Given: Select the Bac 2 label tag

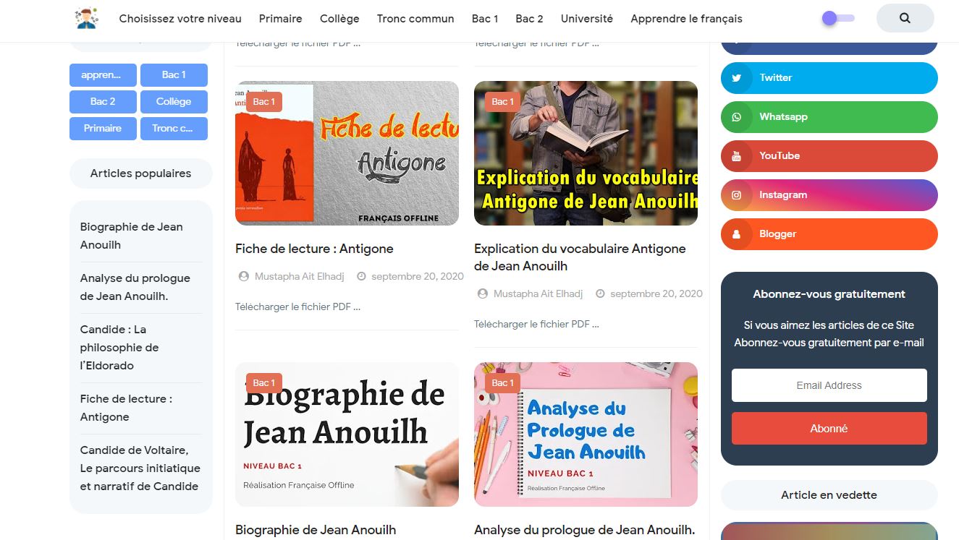Looking at the screenshot, I should [x=103, y=102].
